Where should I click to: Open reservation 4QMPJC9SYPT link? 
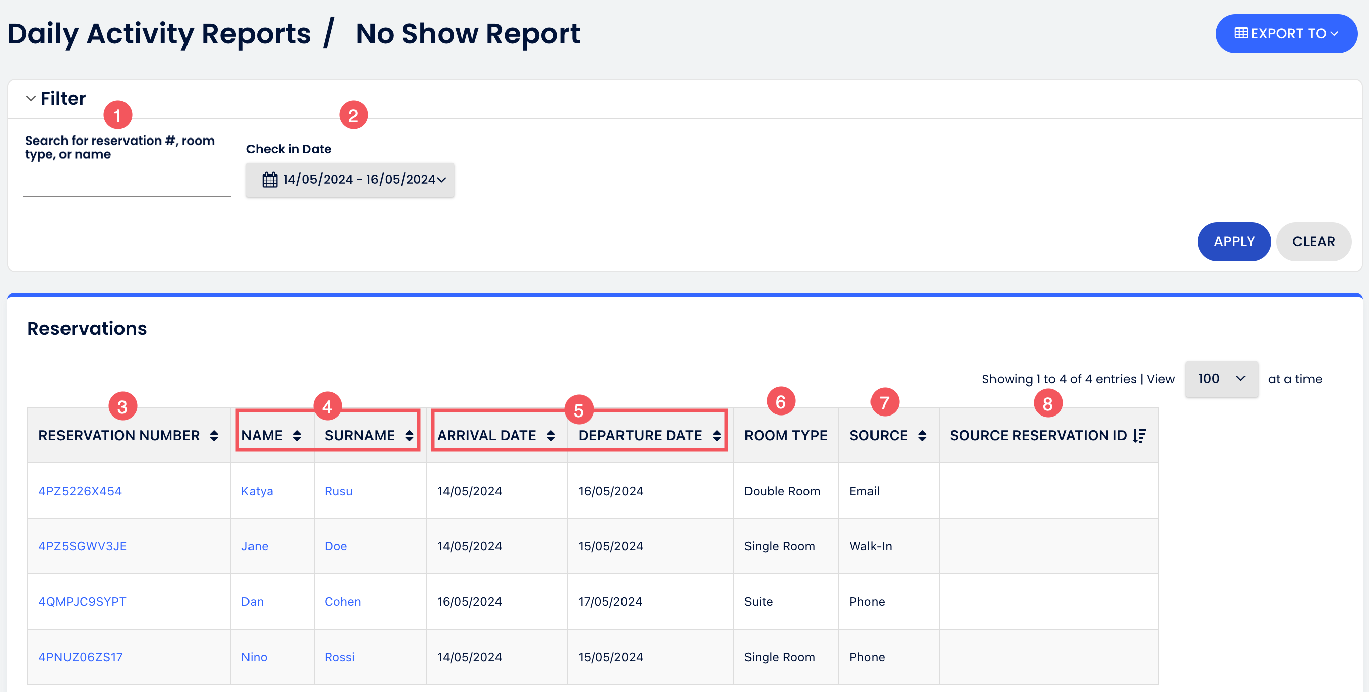point(82,602)
